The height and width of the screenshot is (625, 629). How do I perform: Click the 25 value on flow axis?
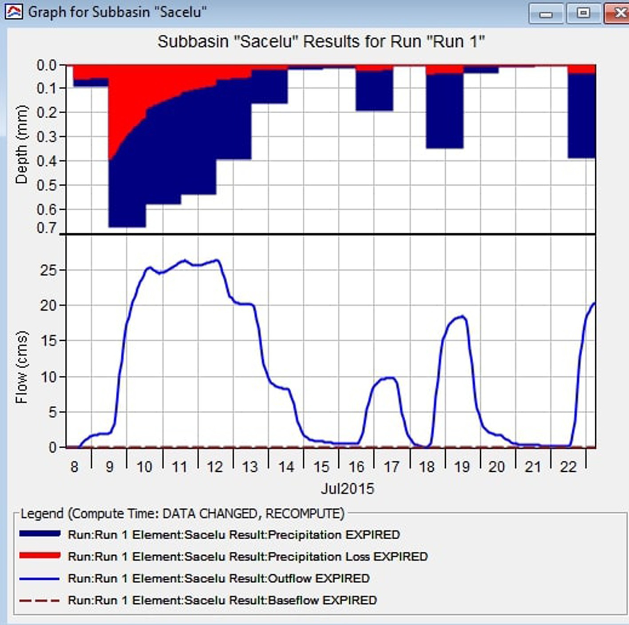49,270
